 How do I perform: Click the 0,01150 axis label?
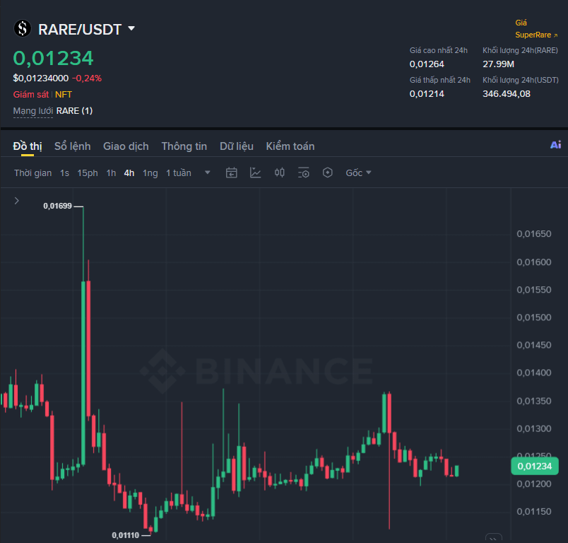pos(534,511)
